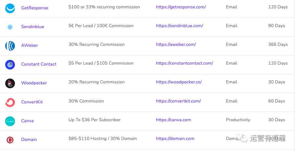Visit the https://canva.com link
Screen dimensions: 295x151
tap(173, 120)
